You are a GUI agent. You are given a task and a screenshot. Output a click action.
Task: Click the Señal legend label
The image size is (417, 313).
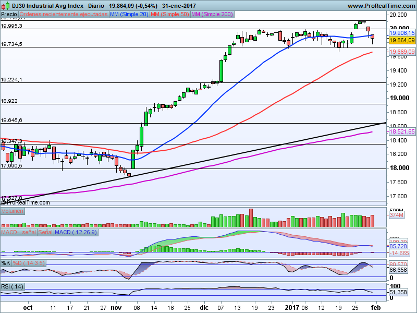pos(45,232)
